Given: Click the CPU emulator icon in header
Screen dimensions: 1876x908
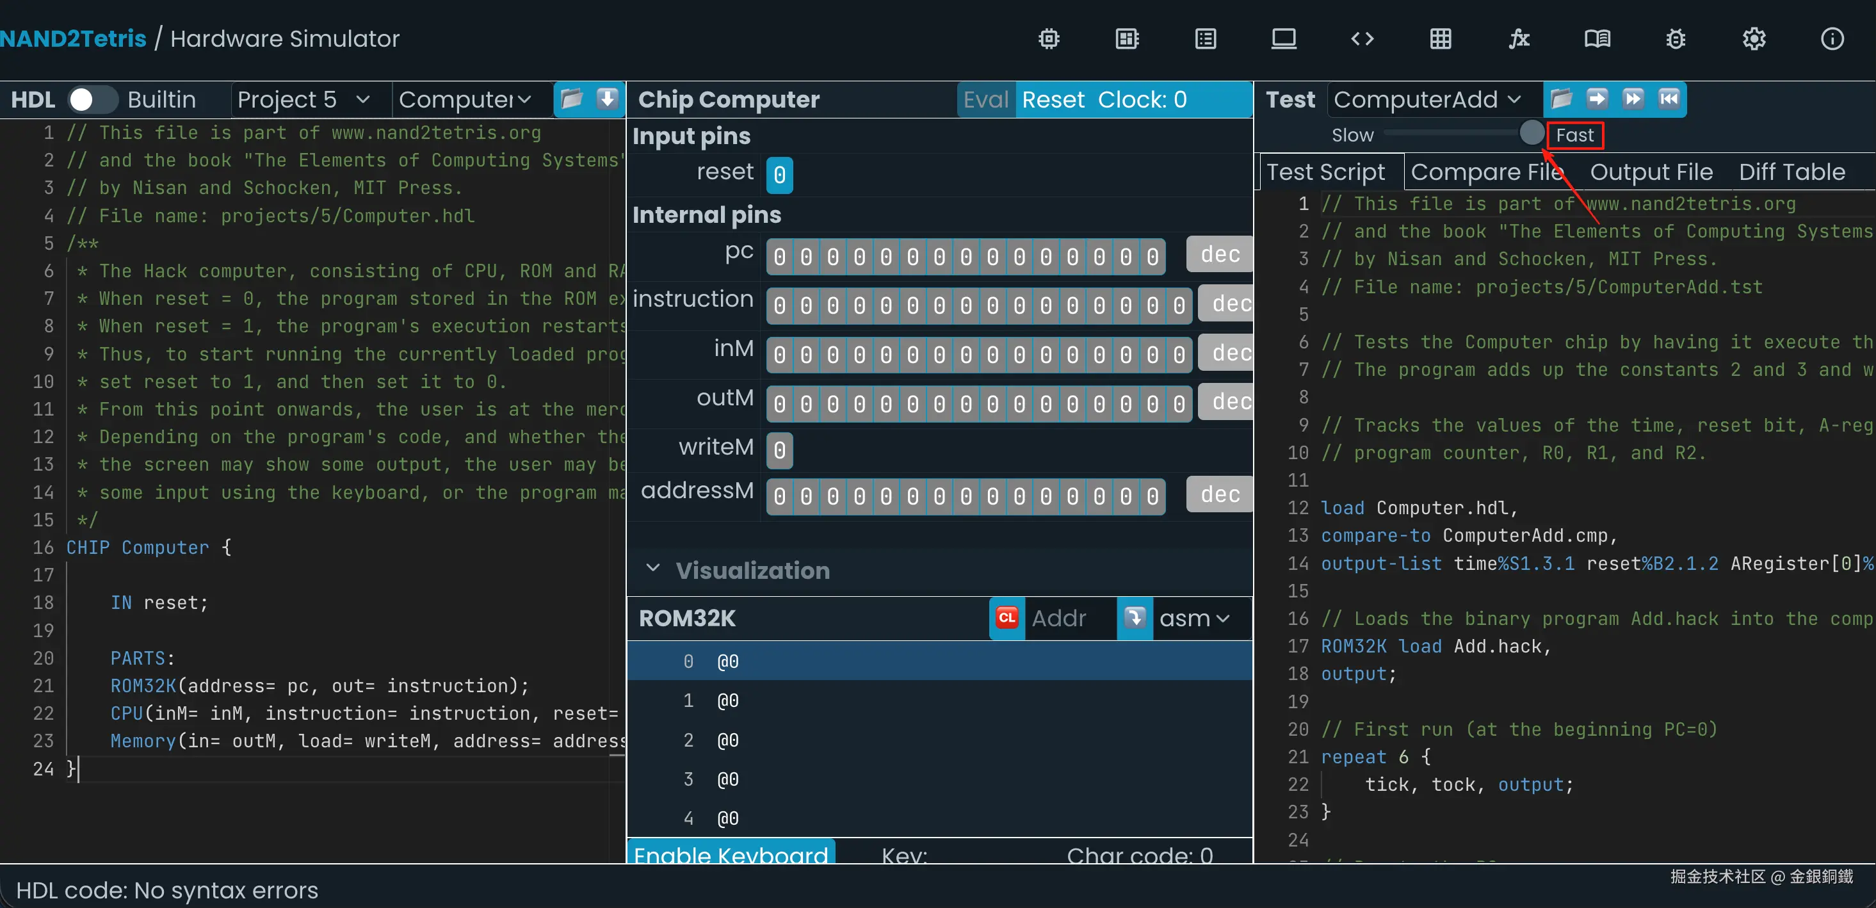Looking at the screenshot, I should pyautogui.click(x=1127, y=38).
